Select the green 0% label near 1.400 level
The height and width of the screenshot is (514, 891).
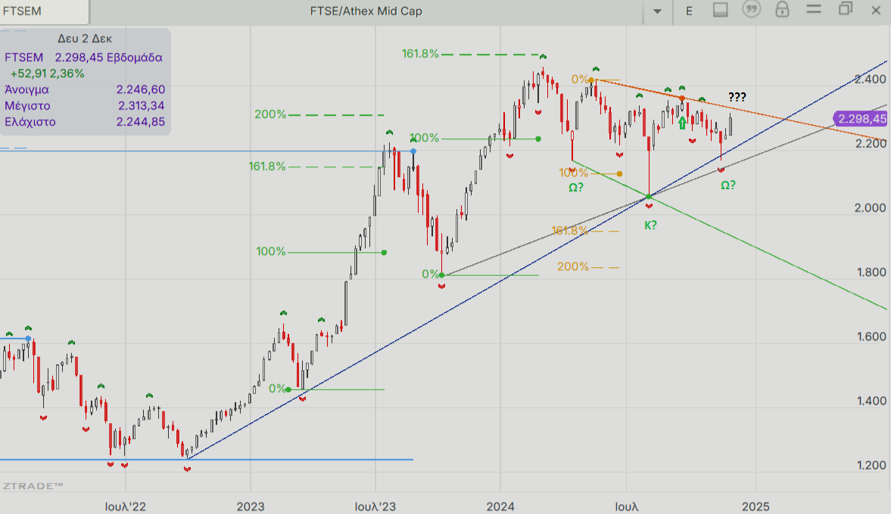277,388
